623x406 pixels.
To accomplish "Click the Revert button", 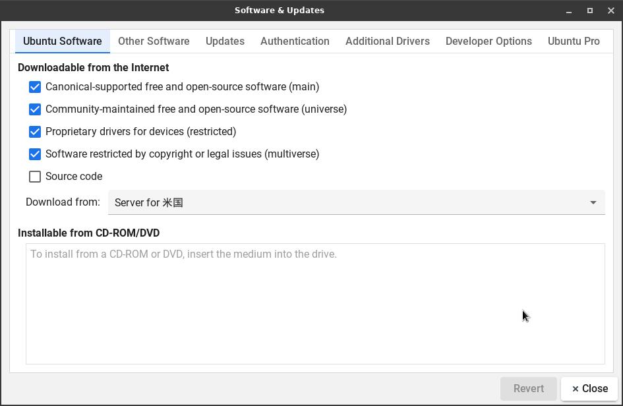I will click(529, 388).
